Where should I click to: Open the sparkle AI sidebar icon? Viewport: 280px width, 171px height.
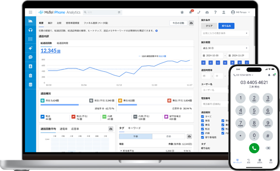click(30, 48)
